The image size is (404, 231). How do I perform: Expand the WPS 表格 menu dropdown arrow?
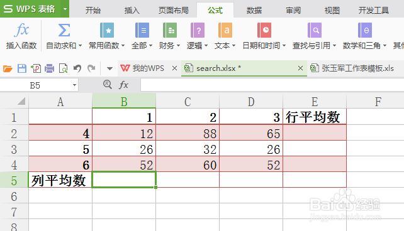tap(65, 9)
